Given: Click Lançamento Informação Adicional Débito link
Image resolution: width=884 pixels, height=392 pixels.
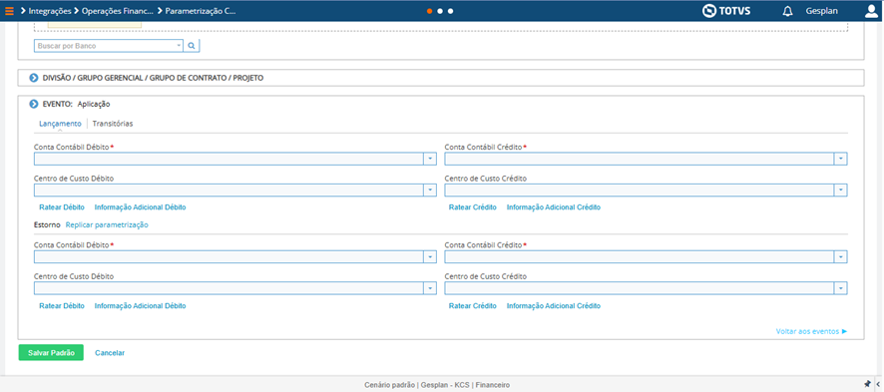Looking at the screenshot, I should 141,207.
